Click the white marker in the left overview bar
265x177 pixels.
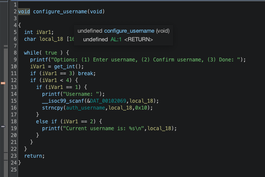3,127
